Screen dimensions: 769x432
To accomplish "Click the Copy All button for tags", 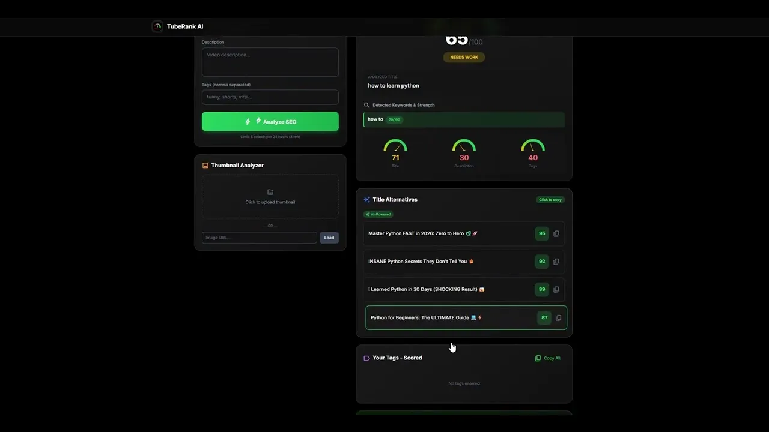I will pyautogui.click(x=547, y=358).
